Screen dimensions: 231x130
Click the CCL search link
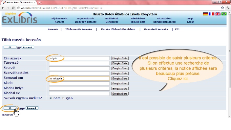178,29
